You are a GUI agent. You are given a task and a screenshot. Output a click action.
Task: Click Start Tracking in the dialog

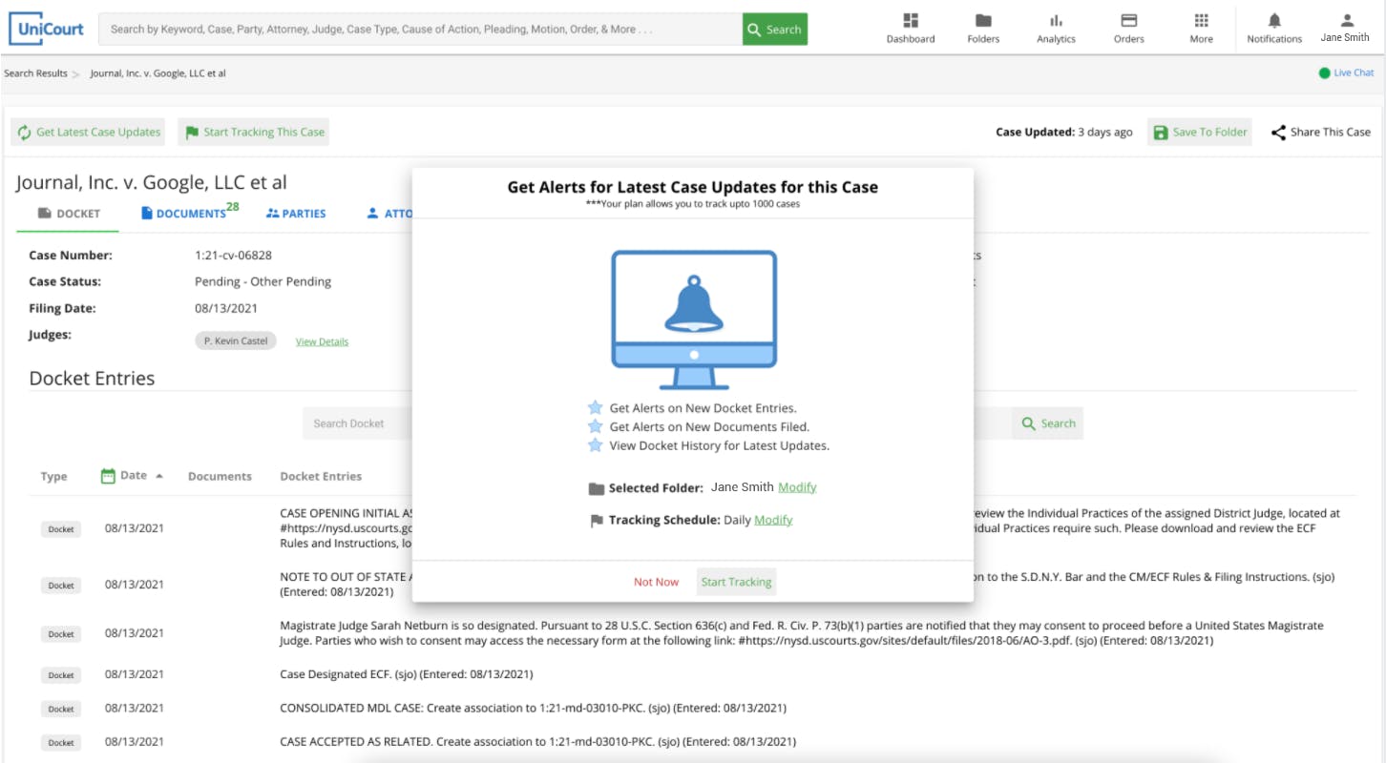pyautogui.click(x=736, y=582)
